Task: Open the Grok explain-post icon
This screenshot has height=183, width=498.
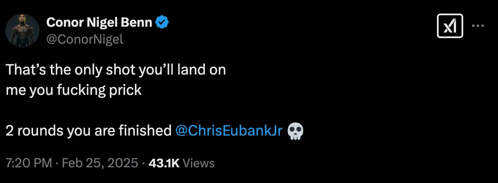Action: pyautogui.click(x=450, y=26)
